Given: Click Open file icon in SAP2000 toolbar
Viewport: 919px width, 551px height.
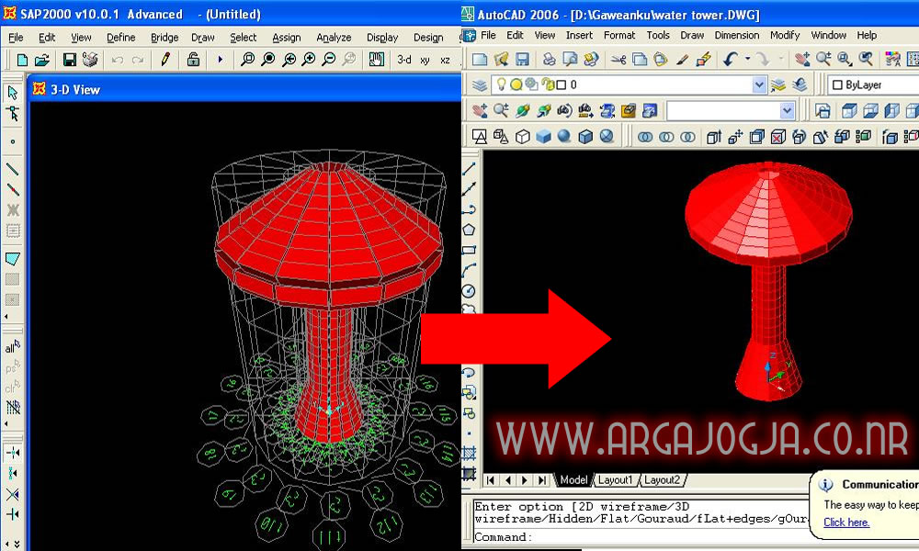Looking at the screenshot, I should 42,60.
